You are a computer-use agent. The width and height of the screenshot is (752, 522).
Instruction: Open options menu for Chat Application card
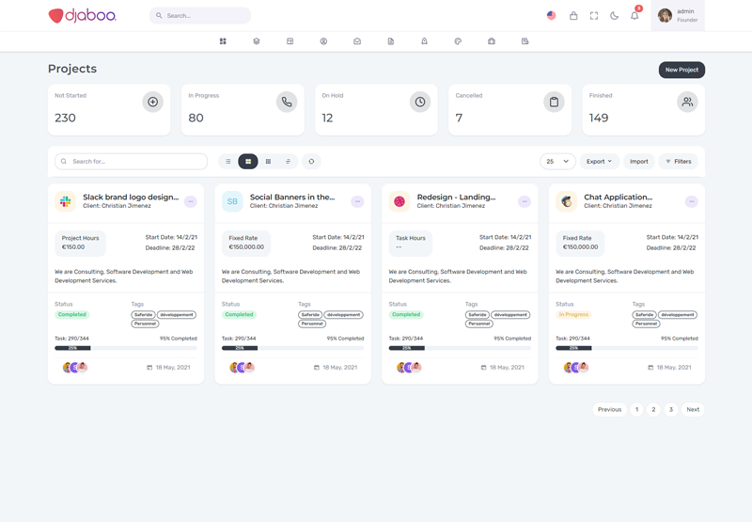point(692,201)
